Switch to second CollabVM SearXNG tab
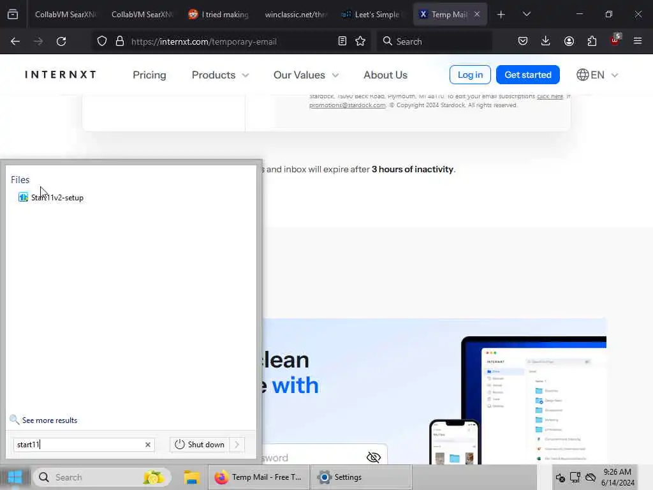This screenshot has height=490, width=653. (142, 14)
